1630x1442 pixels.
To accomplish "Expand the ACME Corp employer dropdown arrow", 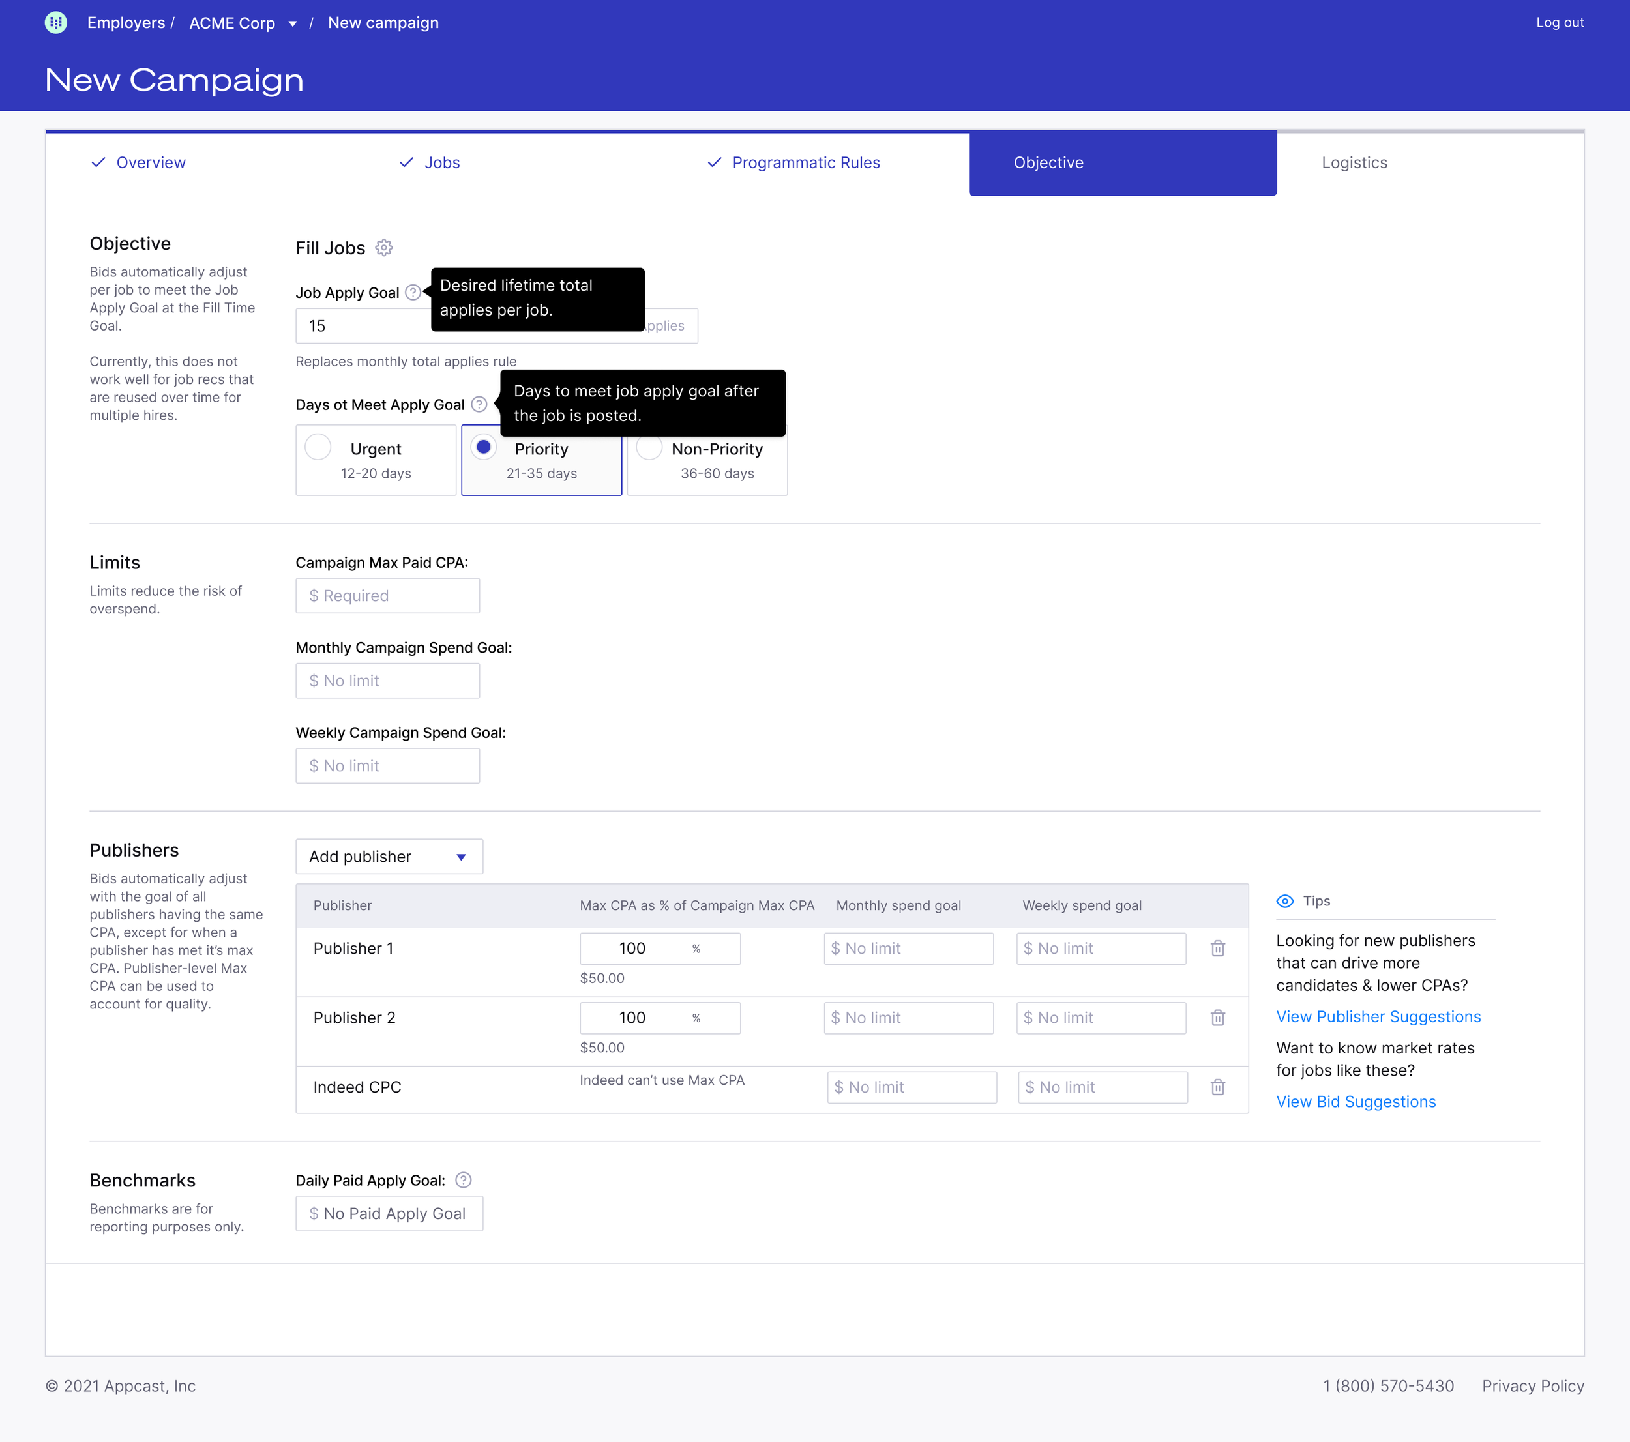I will [x=293, y=24].
